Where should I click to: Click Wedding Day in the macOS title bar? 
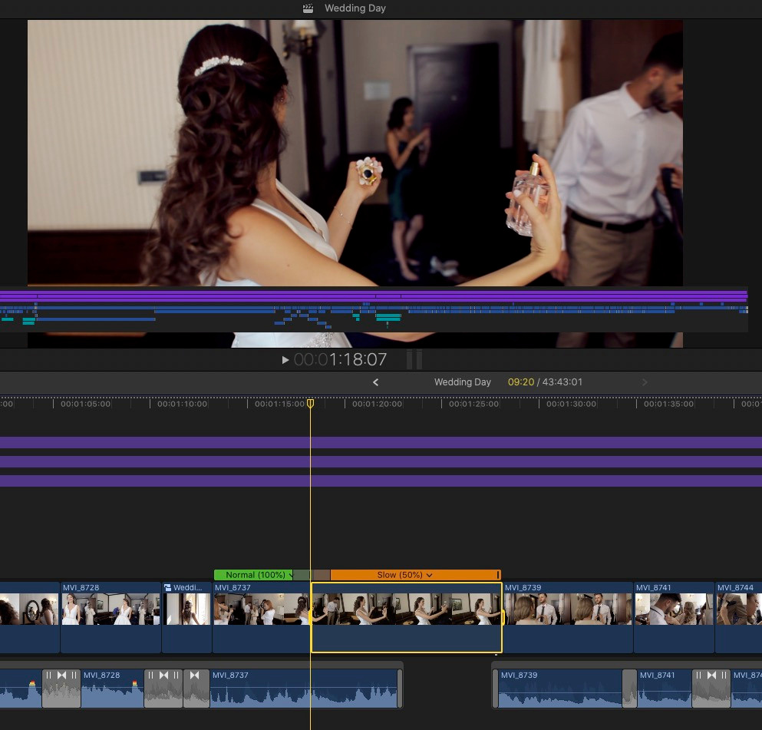355,8
